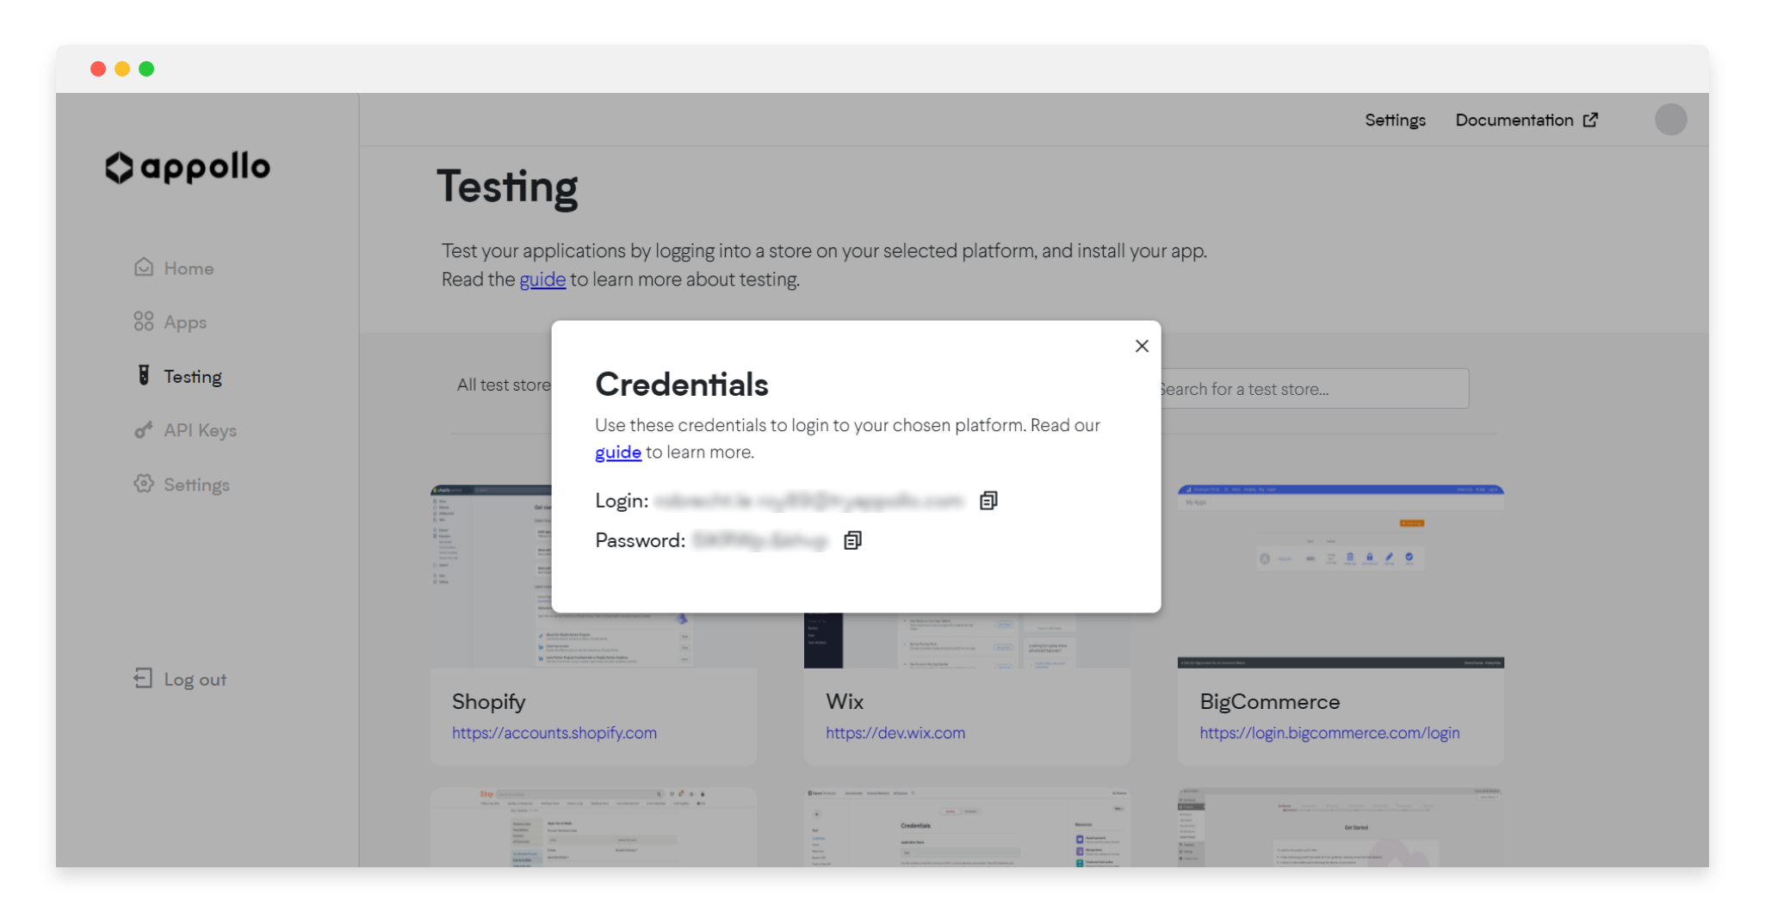The width and height of the screenshot is (1765, 912).
Task: Open https://dev.wix.com link
Action: point(895,733)
